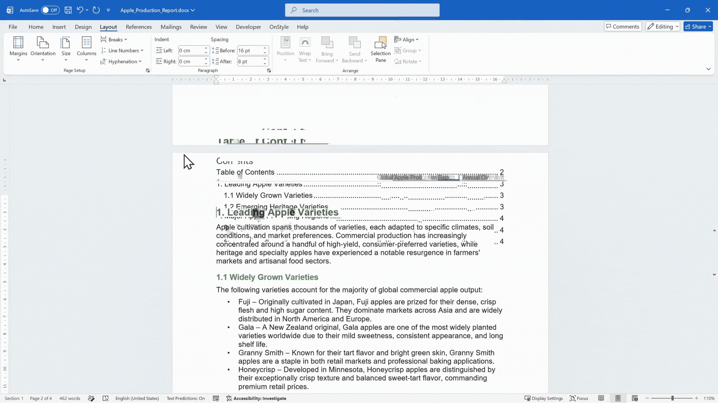Screen dimensions: 718x403
Task: Click the Wrap Text button
Action: tap(305, 49)
